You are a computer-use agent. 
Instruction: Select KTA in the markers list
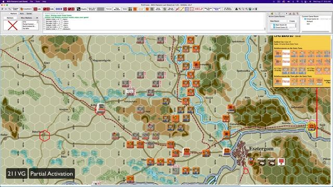(24, 22)
